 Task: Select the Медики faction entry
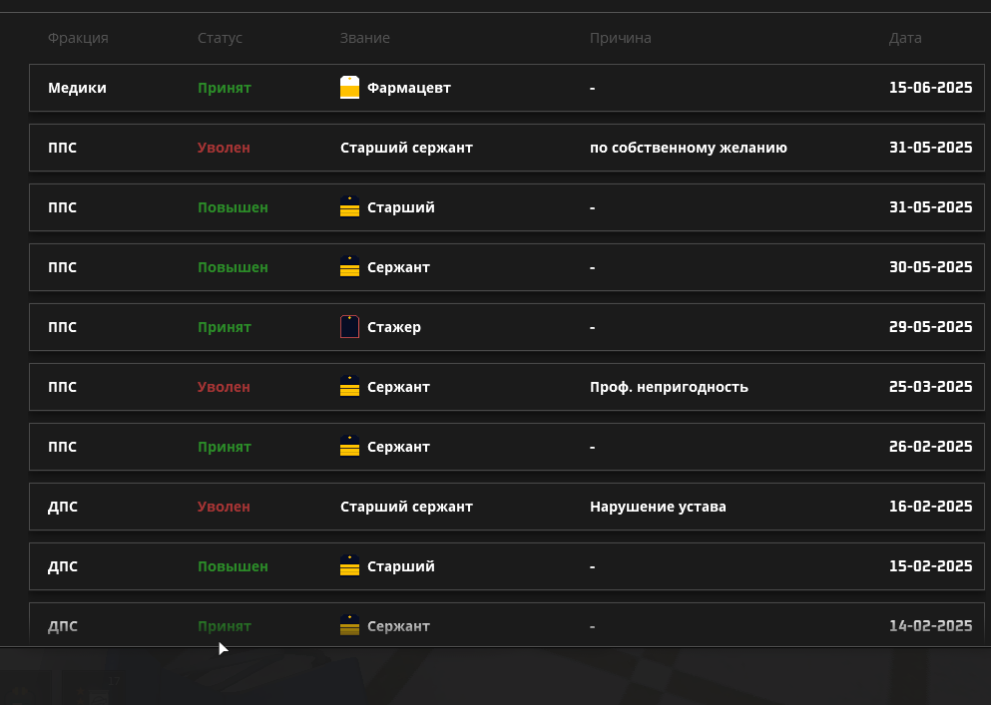[77, 88]
